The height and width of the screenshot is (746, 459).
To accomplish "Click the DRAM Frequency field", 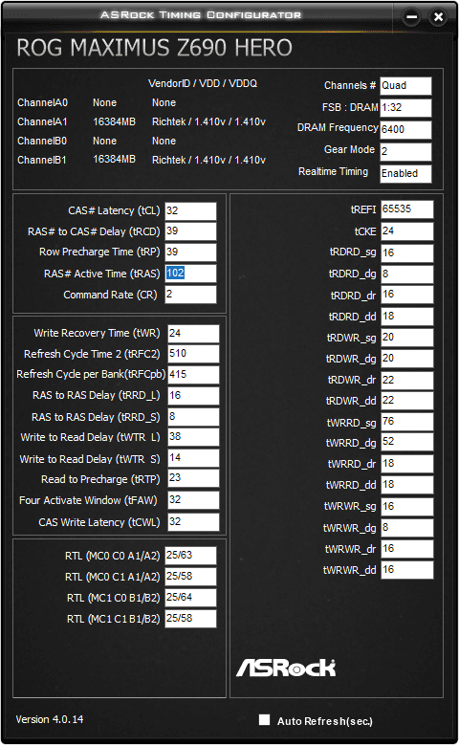I will (x=405, y=129).
